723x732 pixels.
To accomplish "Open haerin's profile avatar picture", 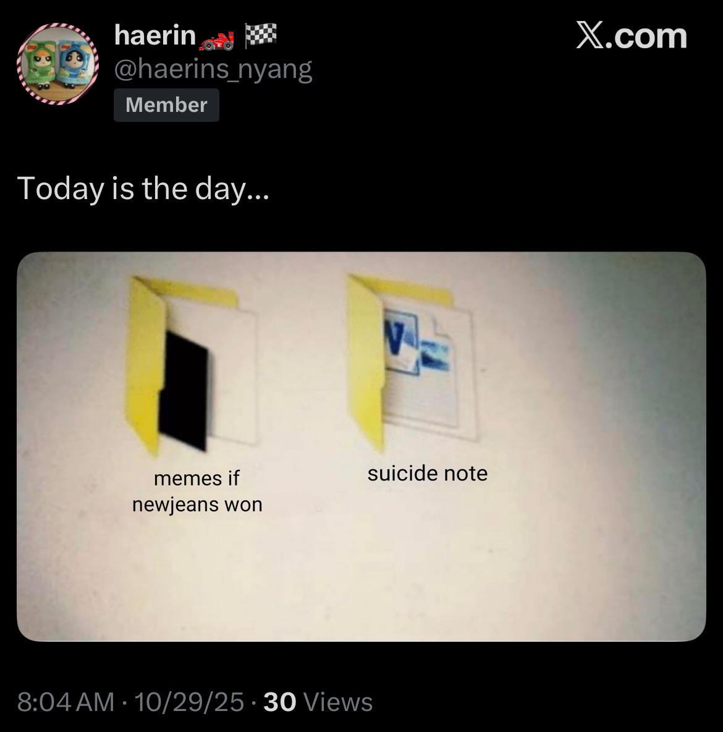I will tap(58, 64).
